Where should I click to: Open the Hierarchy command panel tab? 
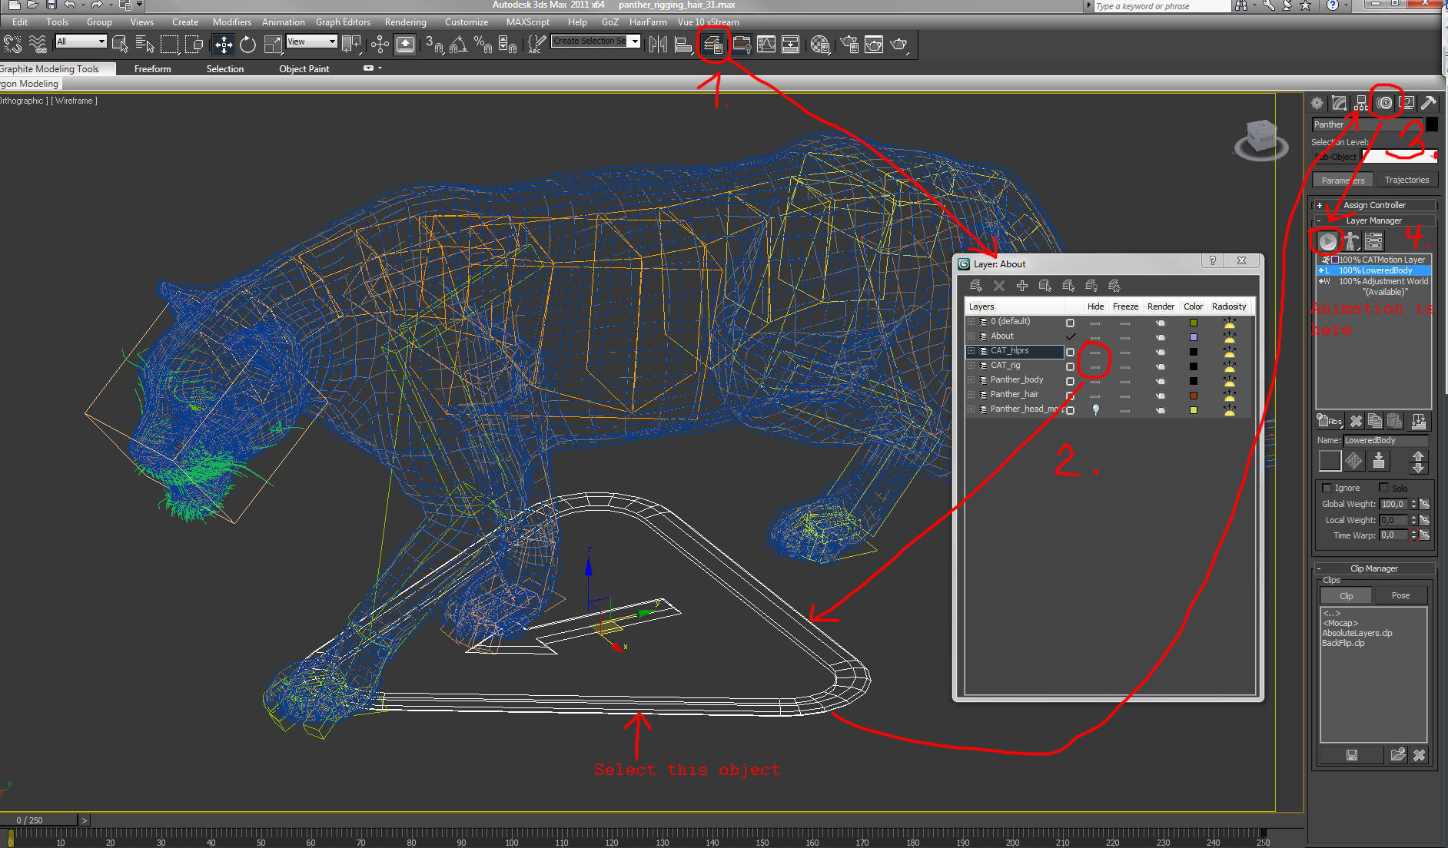tap(1361, 103)
